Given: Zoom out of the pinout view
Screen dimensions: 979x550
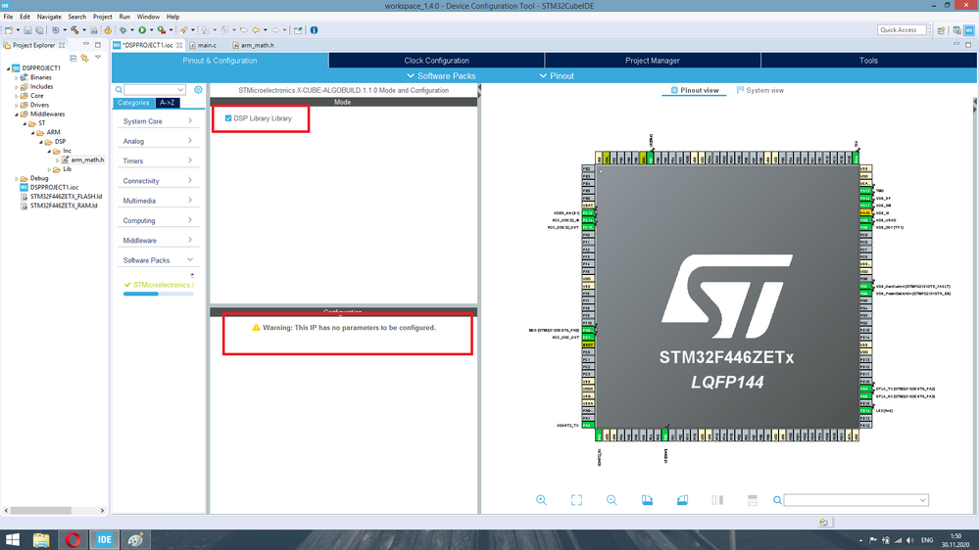Looking at the screenshot, I should pos(612,500).
